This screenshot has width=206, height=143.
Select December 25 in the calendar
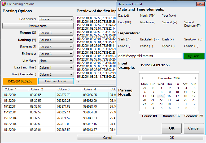tap(185, 100)
